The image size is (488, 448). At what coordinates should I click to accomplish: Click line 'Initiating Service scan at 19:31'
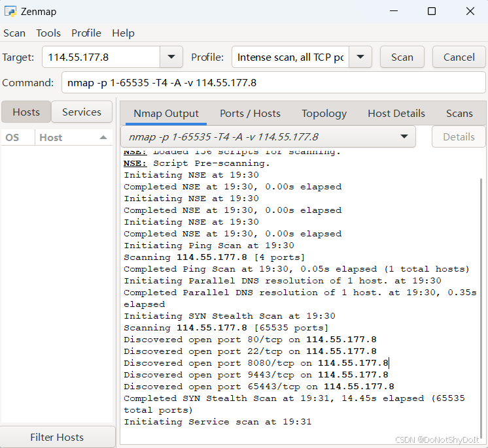click(218, 422)
